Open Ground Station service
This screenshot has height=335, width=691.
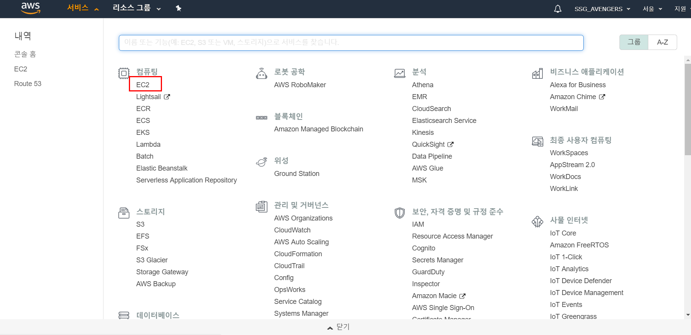[x=296, y=174]
